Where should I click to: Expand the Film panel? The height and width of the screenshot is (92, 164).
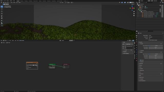pyautogui.click(x=140, y=72)
